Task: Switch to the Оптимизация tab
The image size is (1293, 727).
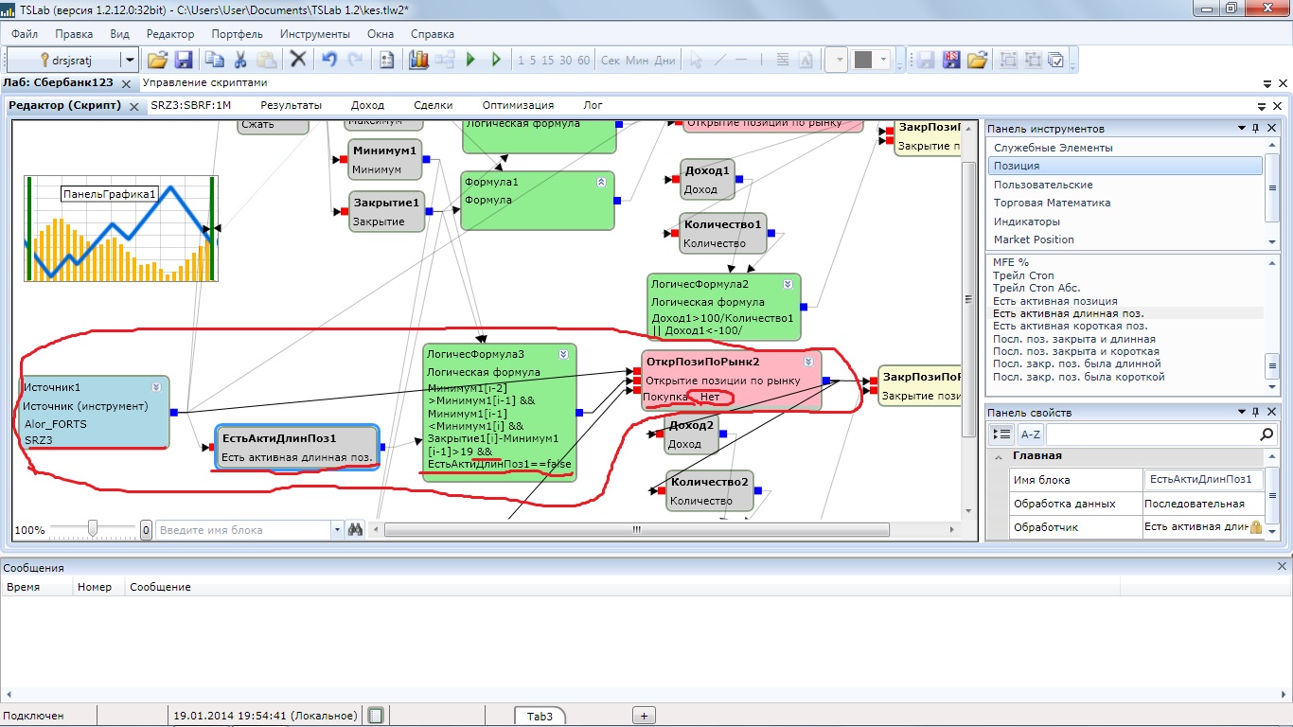Action: pos(518,105)
